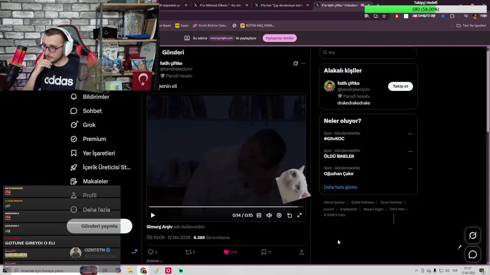The width and height of the screenshot is (490, 275).
Task: Click Gönderi yayınla button
Action: click(100, 226)
